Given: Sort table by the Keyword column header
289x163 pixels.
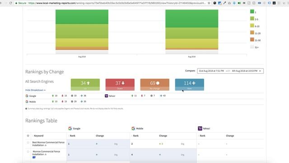Looking at the screenshot, I should [x=39, y=136].
